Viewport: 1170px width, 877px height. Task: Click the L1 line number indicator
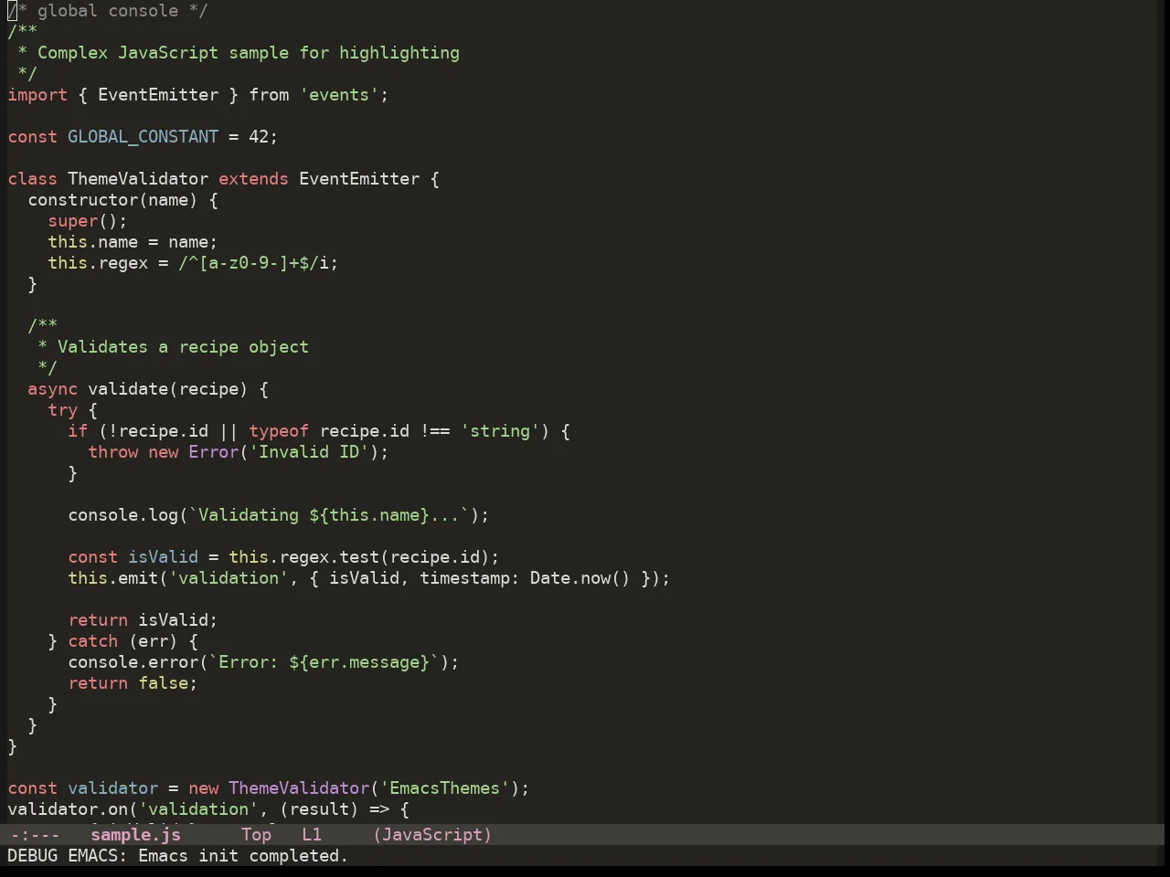point(312,835)
